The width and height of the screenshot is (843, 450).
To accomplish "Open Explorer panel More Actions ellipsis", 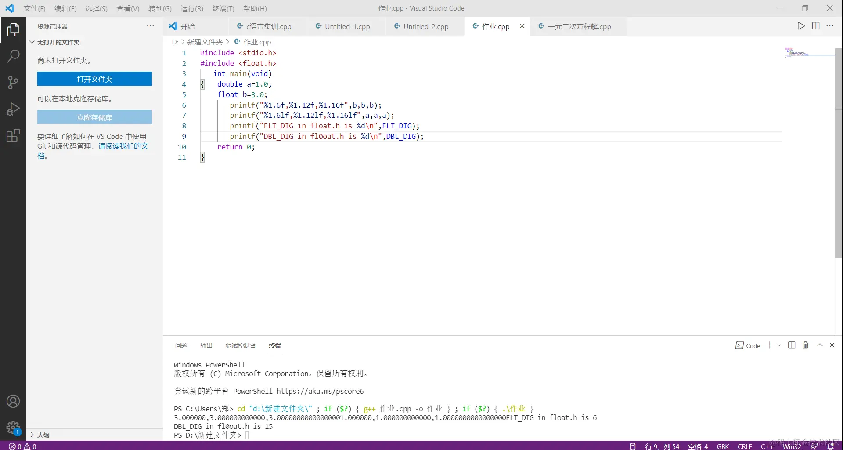I will pyautogui.click(x=150, y=26).
